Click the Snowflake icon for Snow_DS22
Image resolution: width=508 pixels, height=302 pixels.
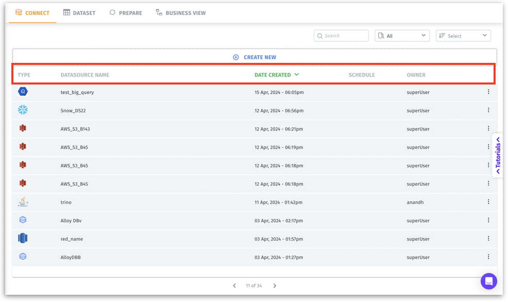tap(23, 110)
